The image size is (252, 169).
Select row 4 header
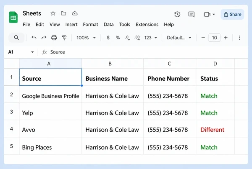[x=12, y=128]
